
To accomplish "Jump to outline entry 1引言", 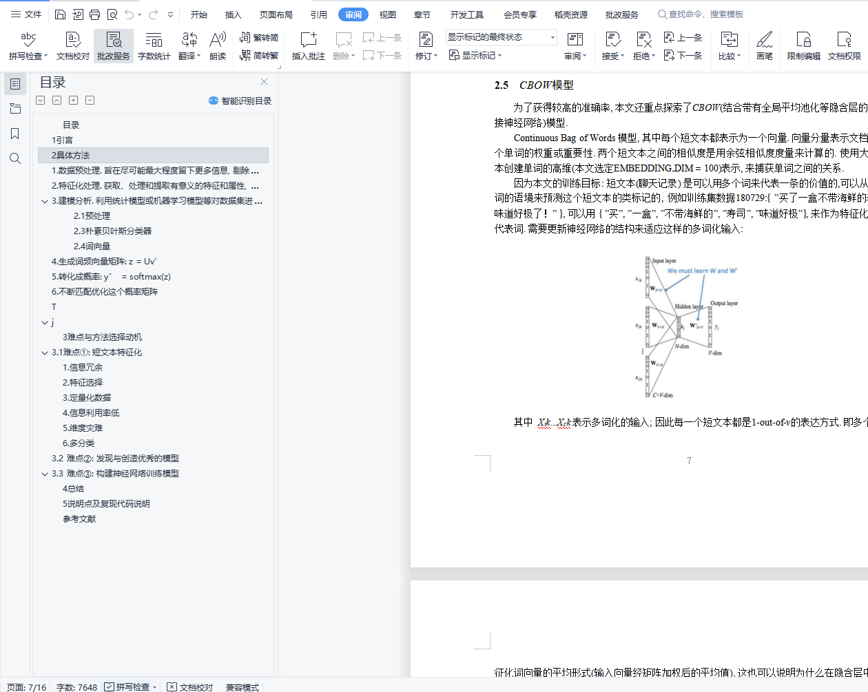I will 62,140.
